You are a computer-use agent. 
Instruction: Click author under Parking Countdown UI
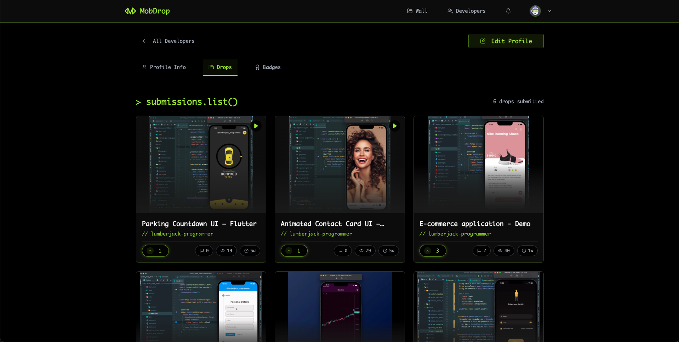178,234
